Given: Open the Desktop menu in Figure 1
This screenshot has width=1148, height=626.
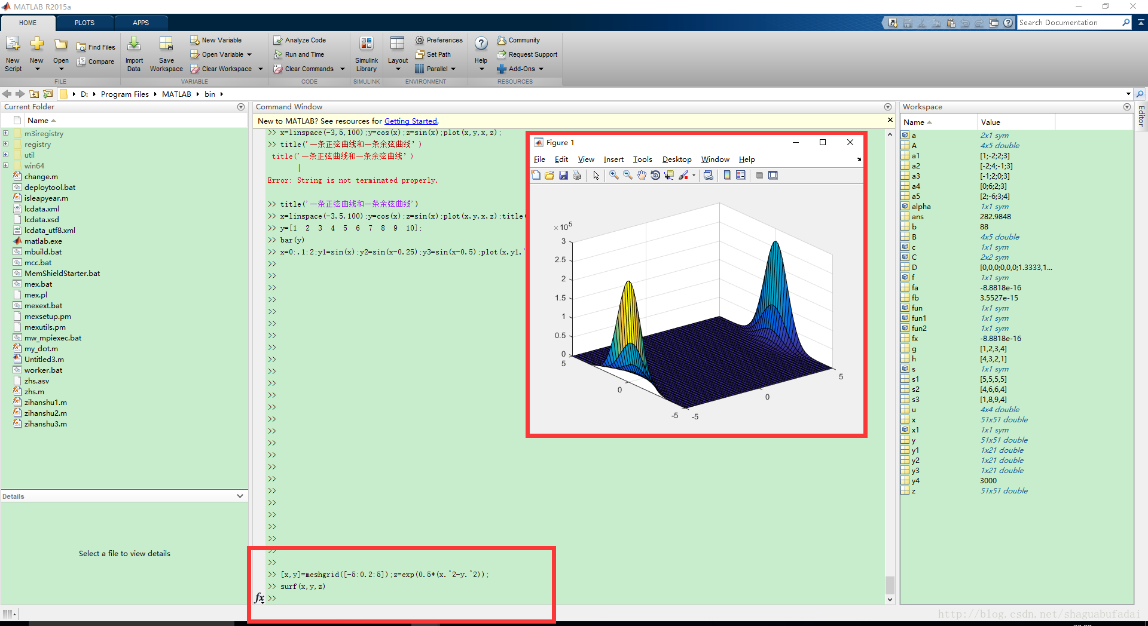Looking at the screenshot, I should (677, 159).
